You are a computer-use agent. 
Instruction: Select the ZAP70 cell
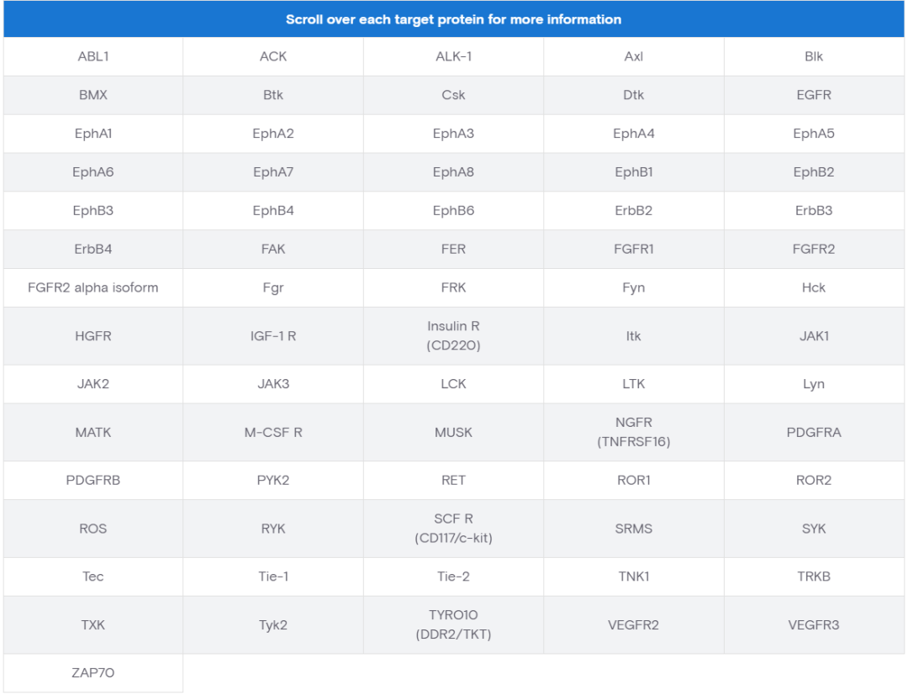pos(93,673)
